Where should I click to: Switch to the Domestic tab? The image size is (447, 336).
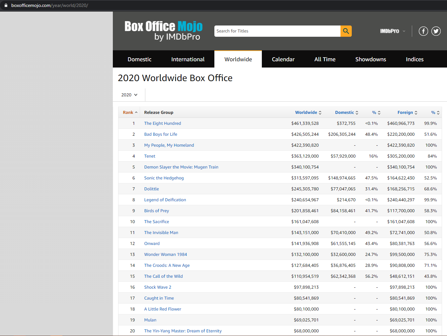click(x=139, y=59)
